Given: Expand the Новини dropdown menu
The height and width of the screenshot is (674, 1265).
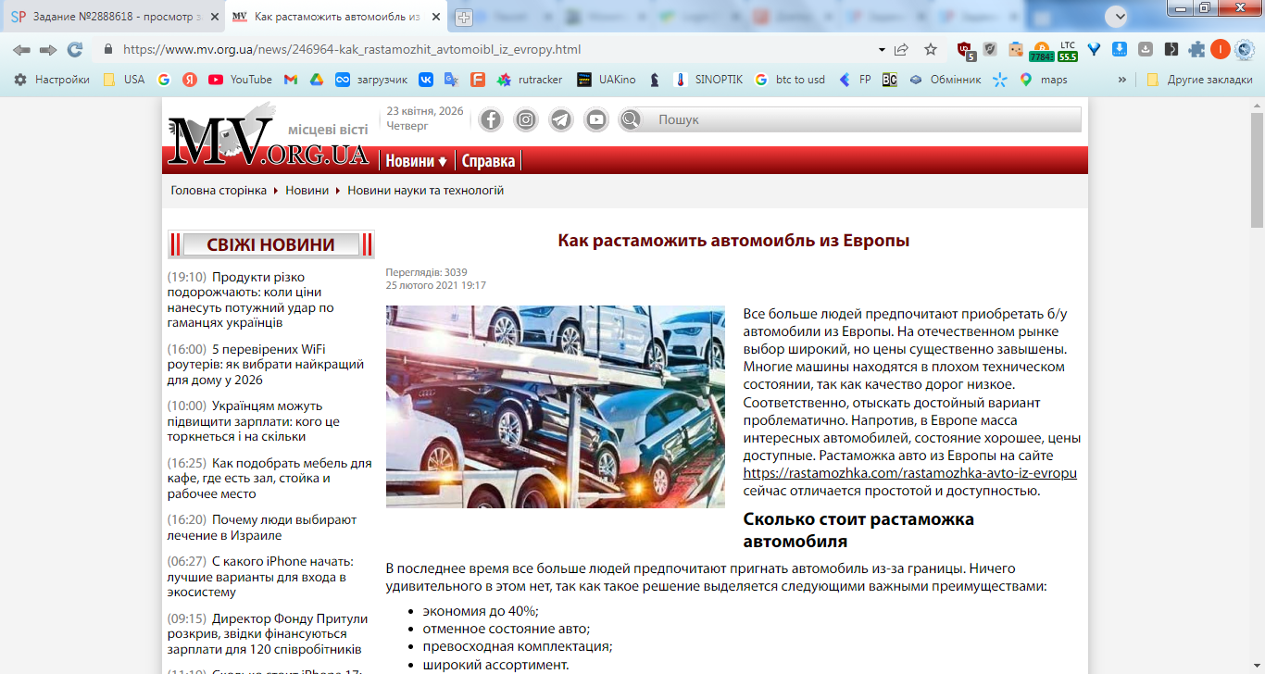Looking at the screenshot, I should click(416, 161).
